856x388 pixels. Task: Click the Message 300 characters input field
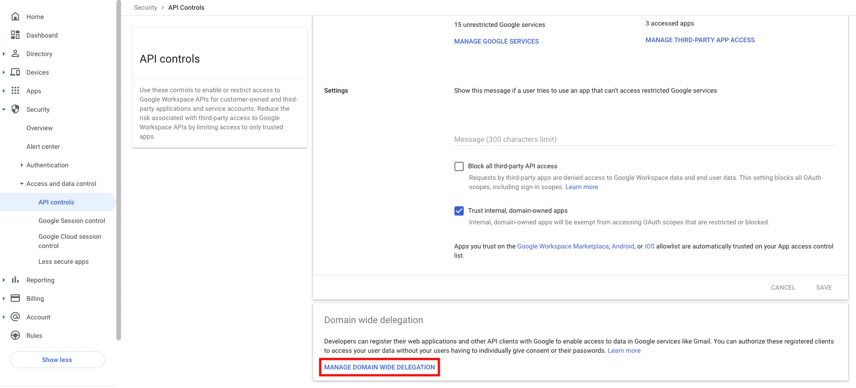click(645, 139)
